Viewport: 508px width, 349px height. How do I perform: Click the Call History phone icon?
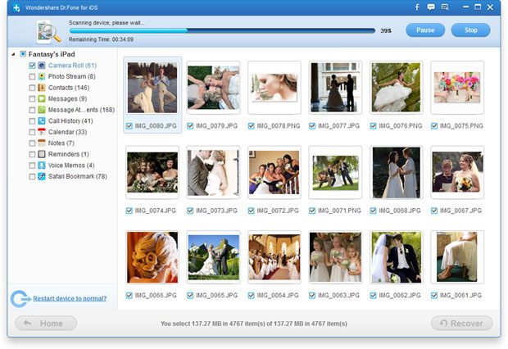(42, 120)
